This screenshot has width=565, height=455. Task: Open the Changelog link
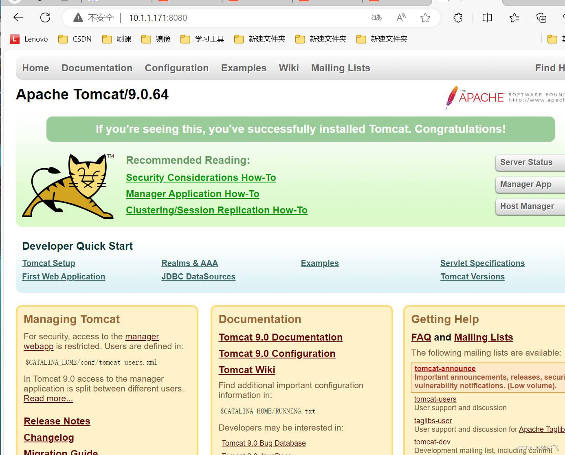pos(49,437)
